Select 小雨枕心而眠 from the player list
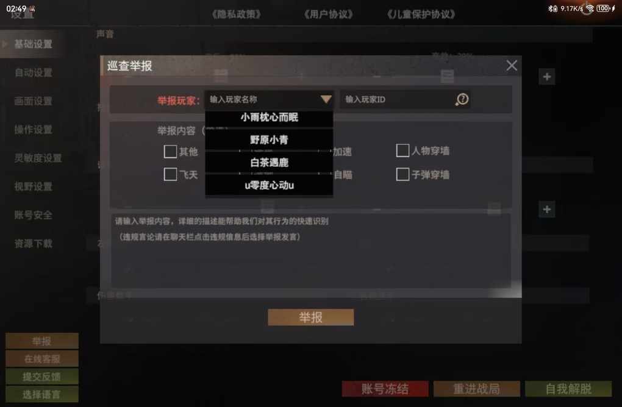 pyautogui.click(x=269, y=118)
